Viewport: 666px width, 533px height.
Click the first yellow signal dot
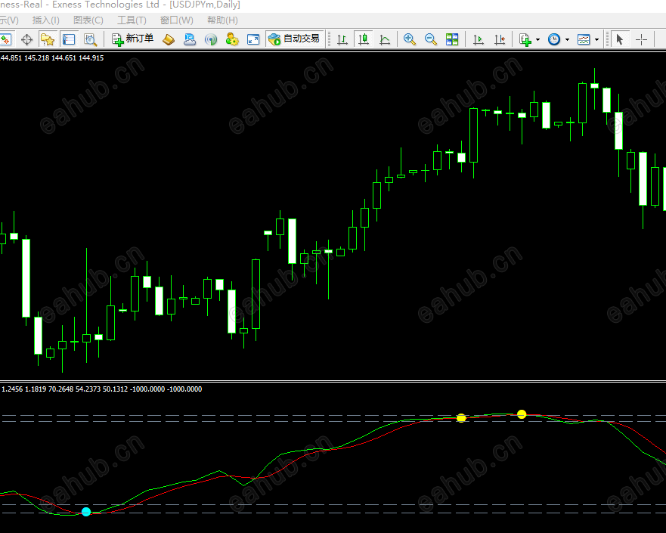click(461, 418)
